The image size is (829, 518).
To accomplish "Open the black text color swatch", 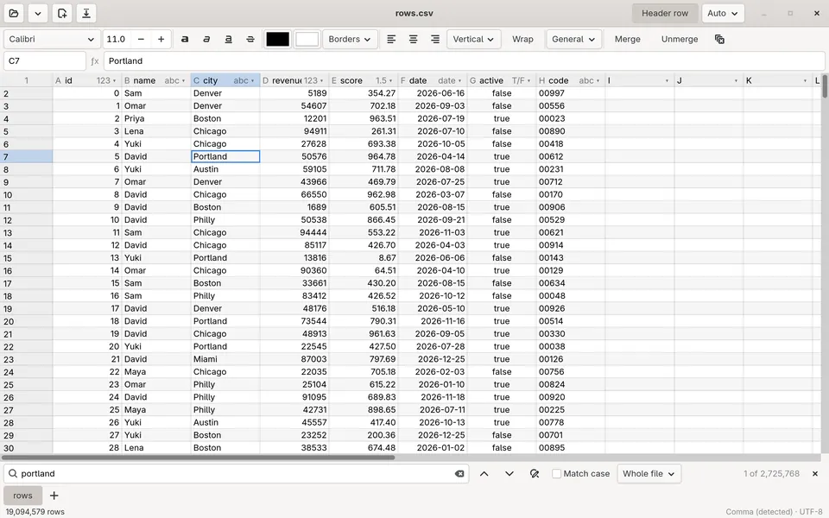I will click(277, 39).
